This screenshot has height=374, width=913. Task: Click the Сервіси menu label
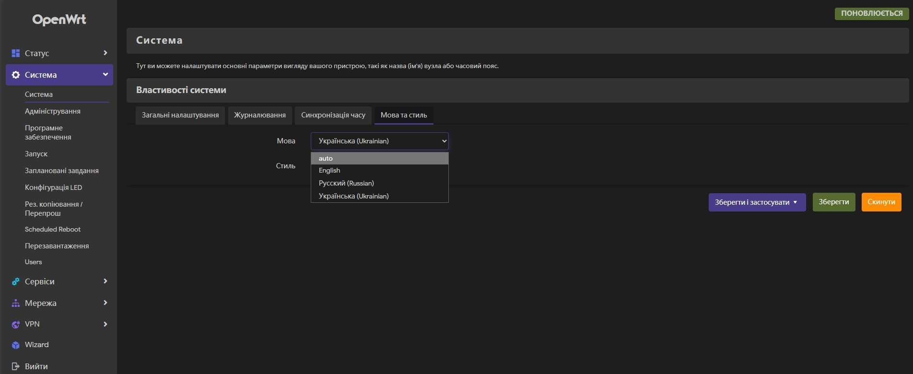(x=40, y=281)
